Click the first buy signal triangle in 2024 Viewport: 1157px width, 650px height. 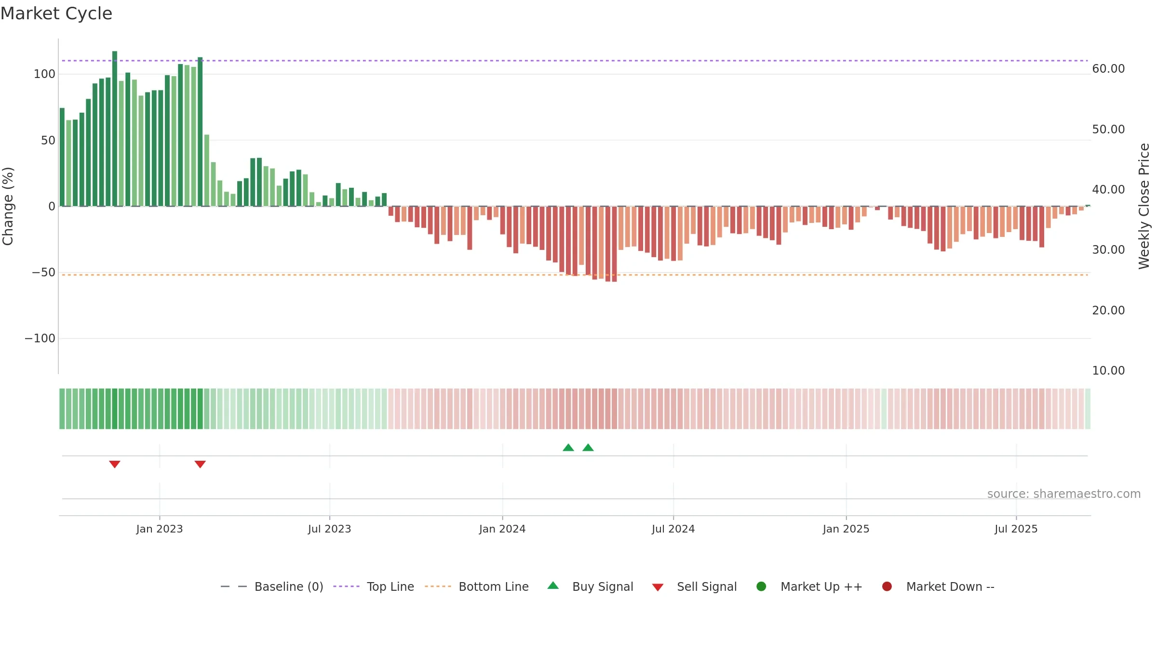point(568,447)
